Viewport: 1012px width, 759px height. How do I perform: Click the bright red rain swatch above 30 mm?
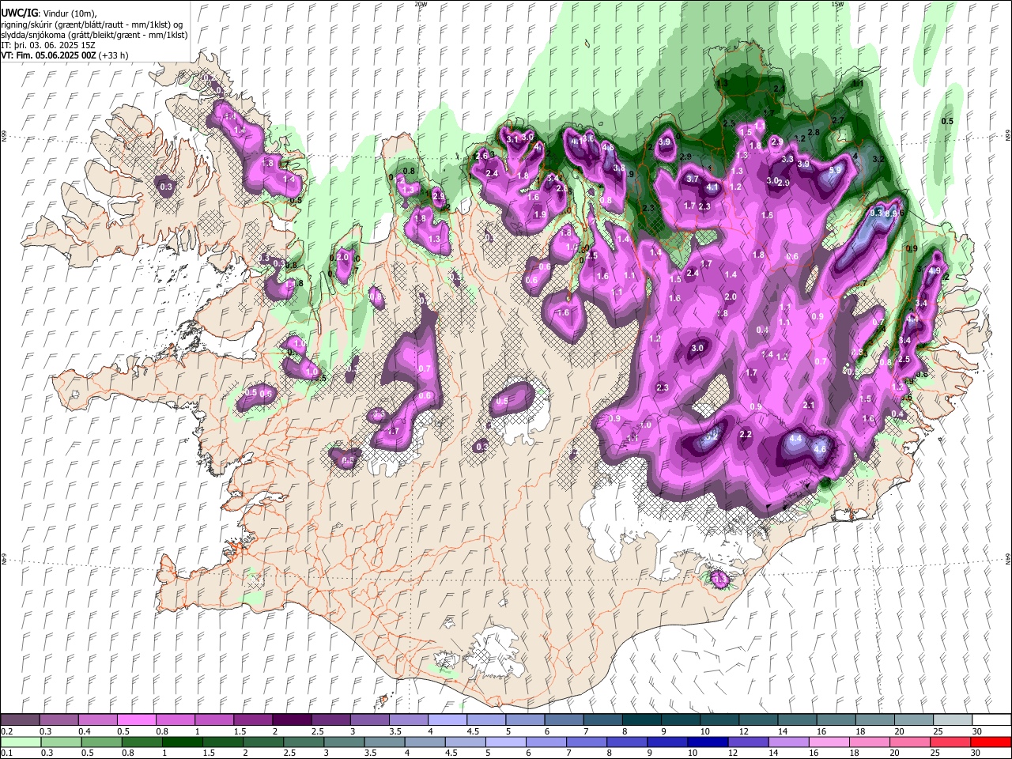(990, 742)
